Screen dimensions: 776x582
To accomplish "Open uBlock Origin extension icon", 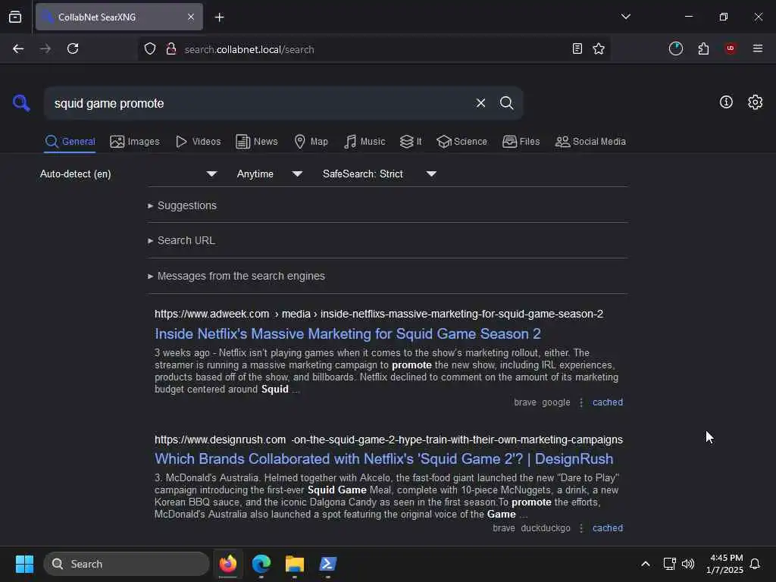I will pyautogui.click(x=731, y=48).
